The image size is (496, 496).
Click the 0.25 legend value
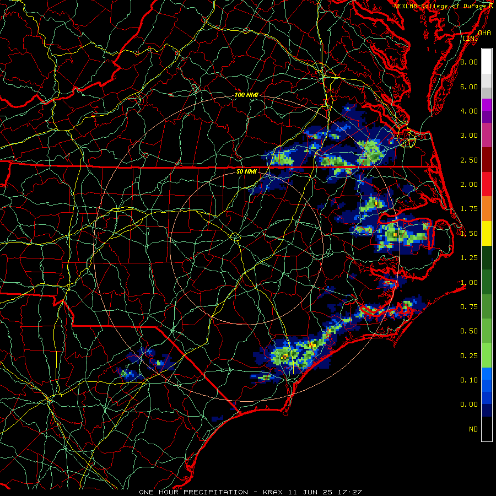pos(469,356)
